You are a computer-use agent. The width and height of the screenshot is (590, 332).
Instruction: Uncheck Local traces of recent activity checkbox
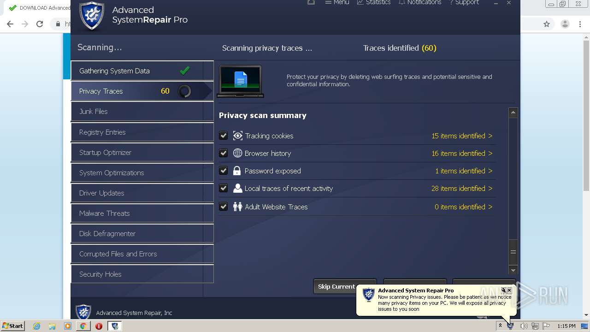pyautogui.click(x=224, y=188)
